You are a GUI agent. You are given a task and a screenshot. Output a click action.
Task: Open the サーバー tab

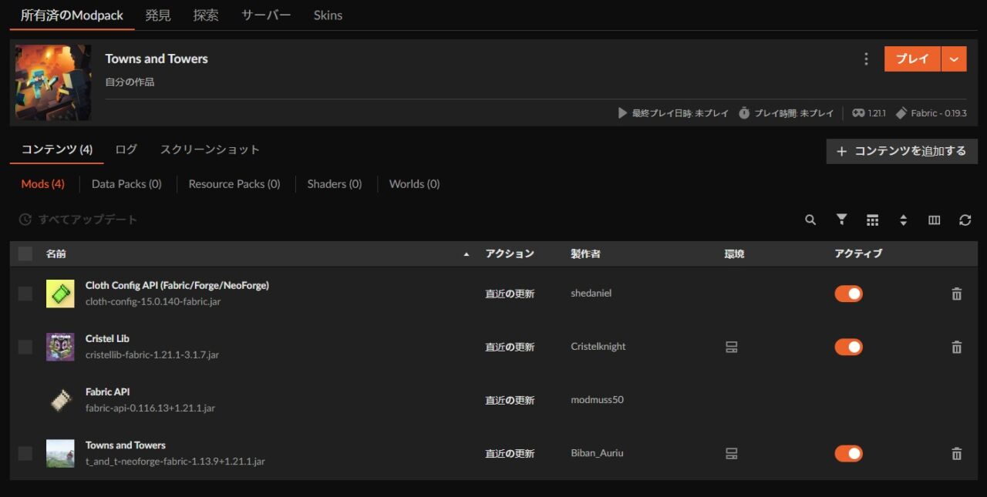(266, 15)
